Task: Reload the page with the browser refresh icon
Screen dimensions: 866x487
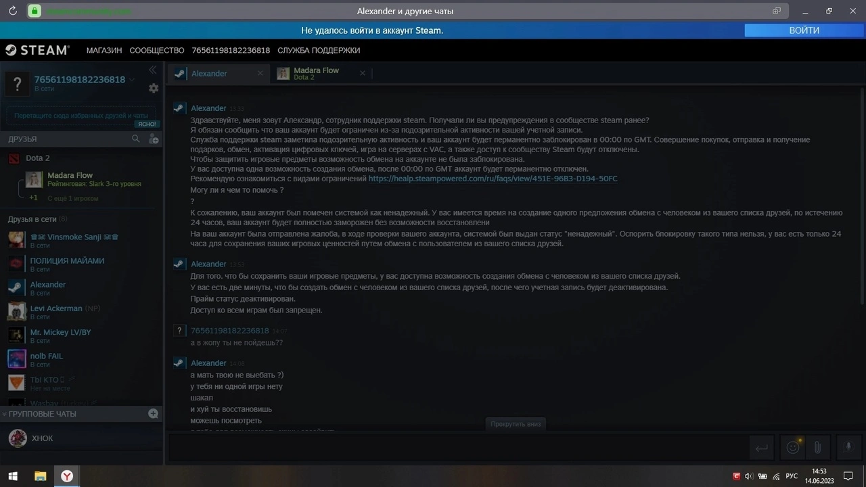Action: click(12, 11)
